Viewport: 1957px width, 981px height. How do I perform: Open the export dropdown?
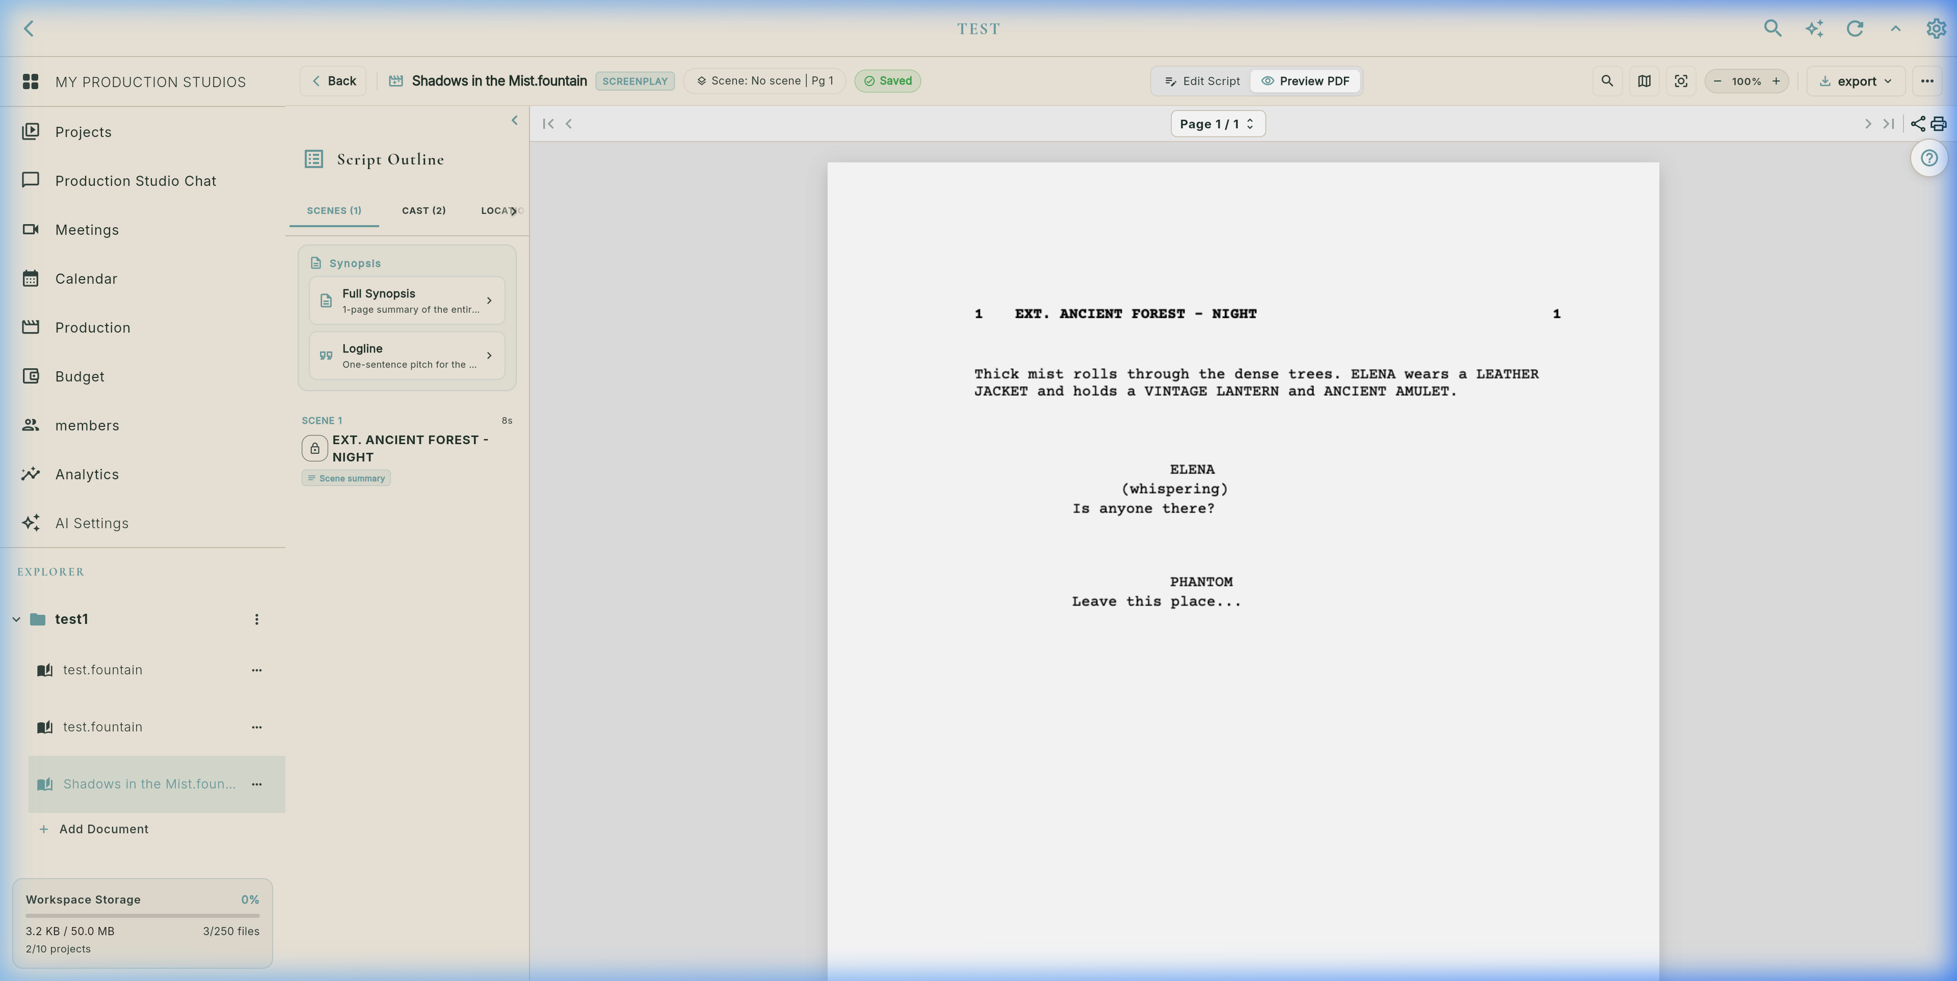click(1855, 81)
